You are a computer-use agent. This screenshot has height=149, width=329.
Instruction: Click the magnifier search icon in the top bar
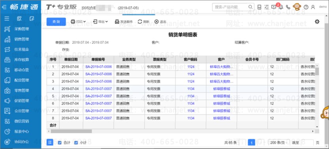[250, 7]
